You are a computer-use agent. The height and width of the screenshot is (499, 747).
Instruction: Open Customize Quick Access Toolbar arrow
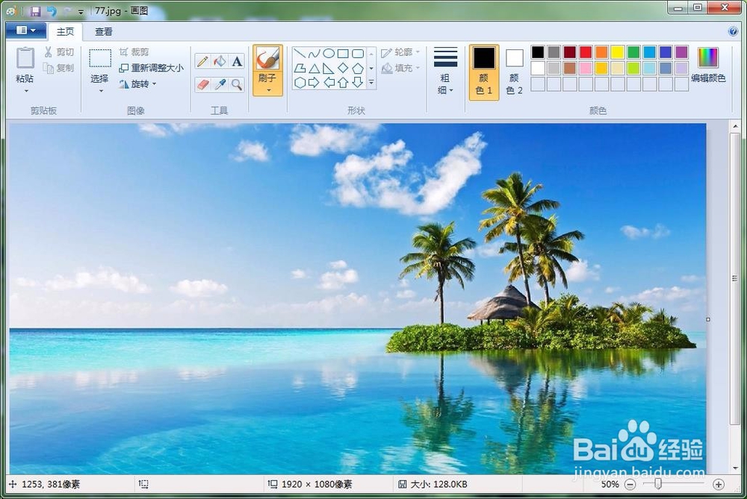click(81, 11)
